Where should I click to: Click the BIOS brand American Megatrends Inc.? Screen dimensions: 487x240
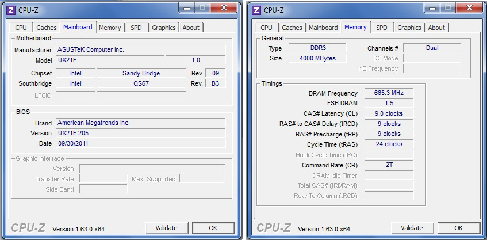[141, 123]
